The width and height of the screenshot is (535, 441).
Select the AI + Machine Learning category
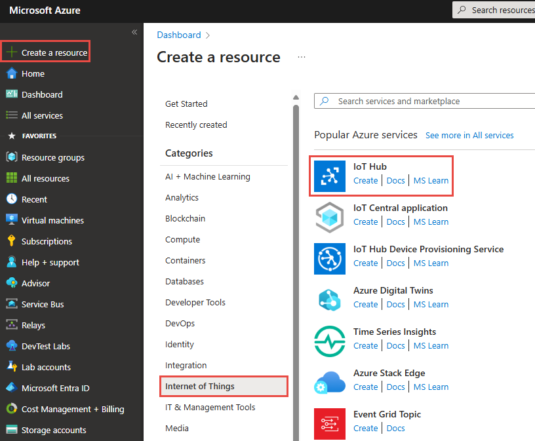pos(207,177)
